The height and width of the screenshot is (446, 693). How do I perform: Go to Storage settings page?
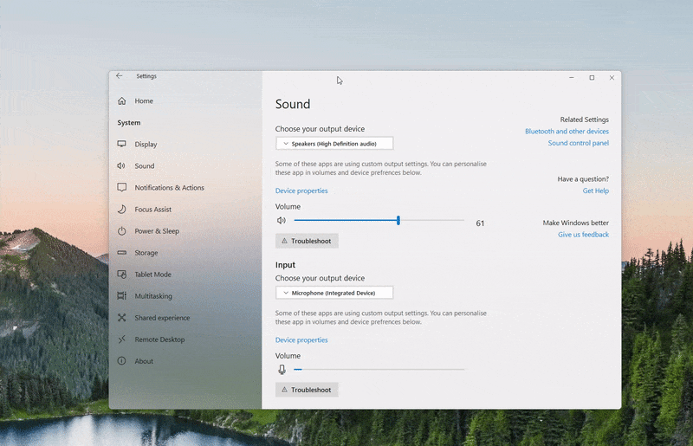(x=146, y=253)
